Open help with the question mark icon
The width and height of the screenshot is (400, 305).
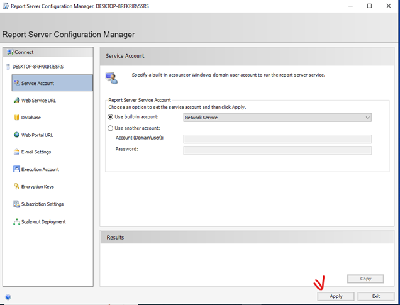8,297
